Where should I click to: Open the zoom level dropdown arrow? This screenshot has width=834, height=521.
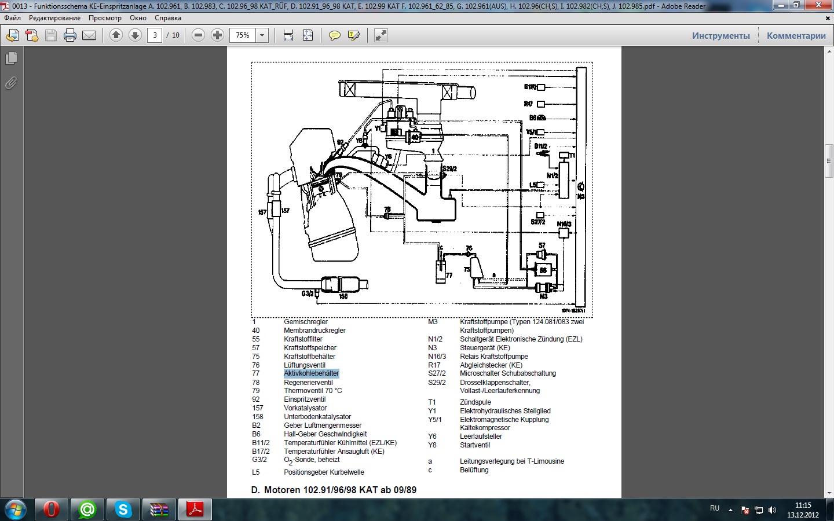(x=262, y=35)
